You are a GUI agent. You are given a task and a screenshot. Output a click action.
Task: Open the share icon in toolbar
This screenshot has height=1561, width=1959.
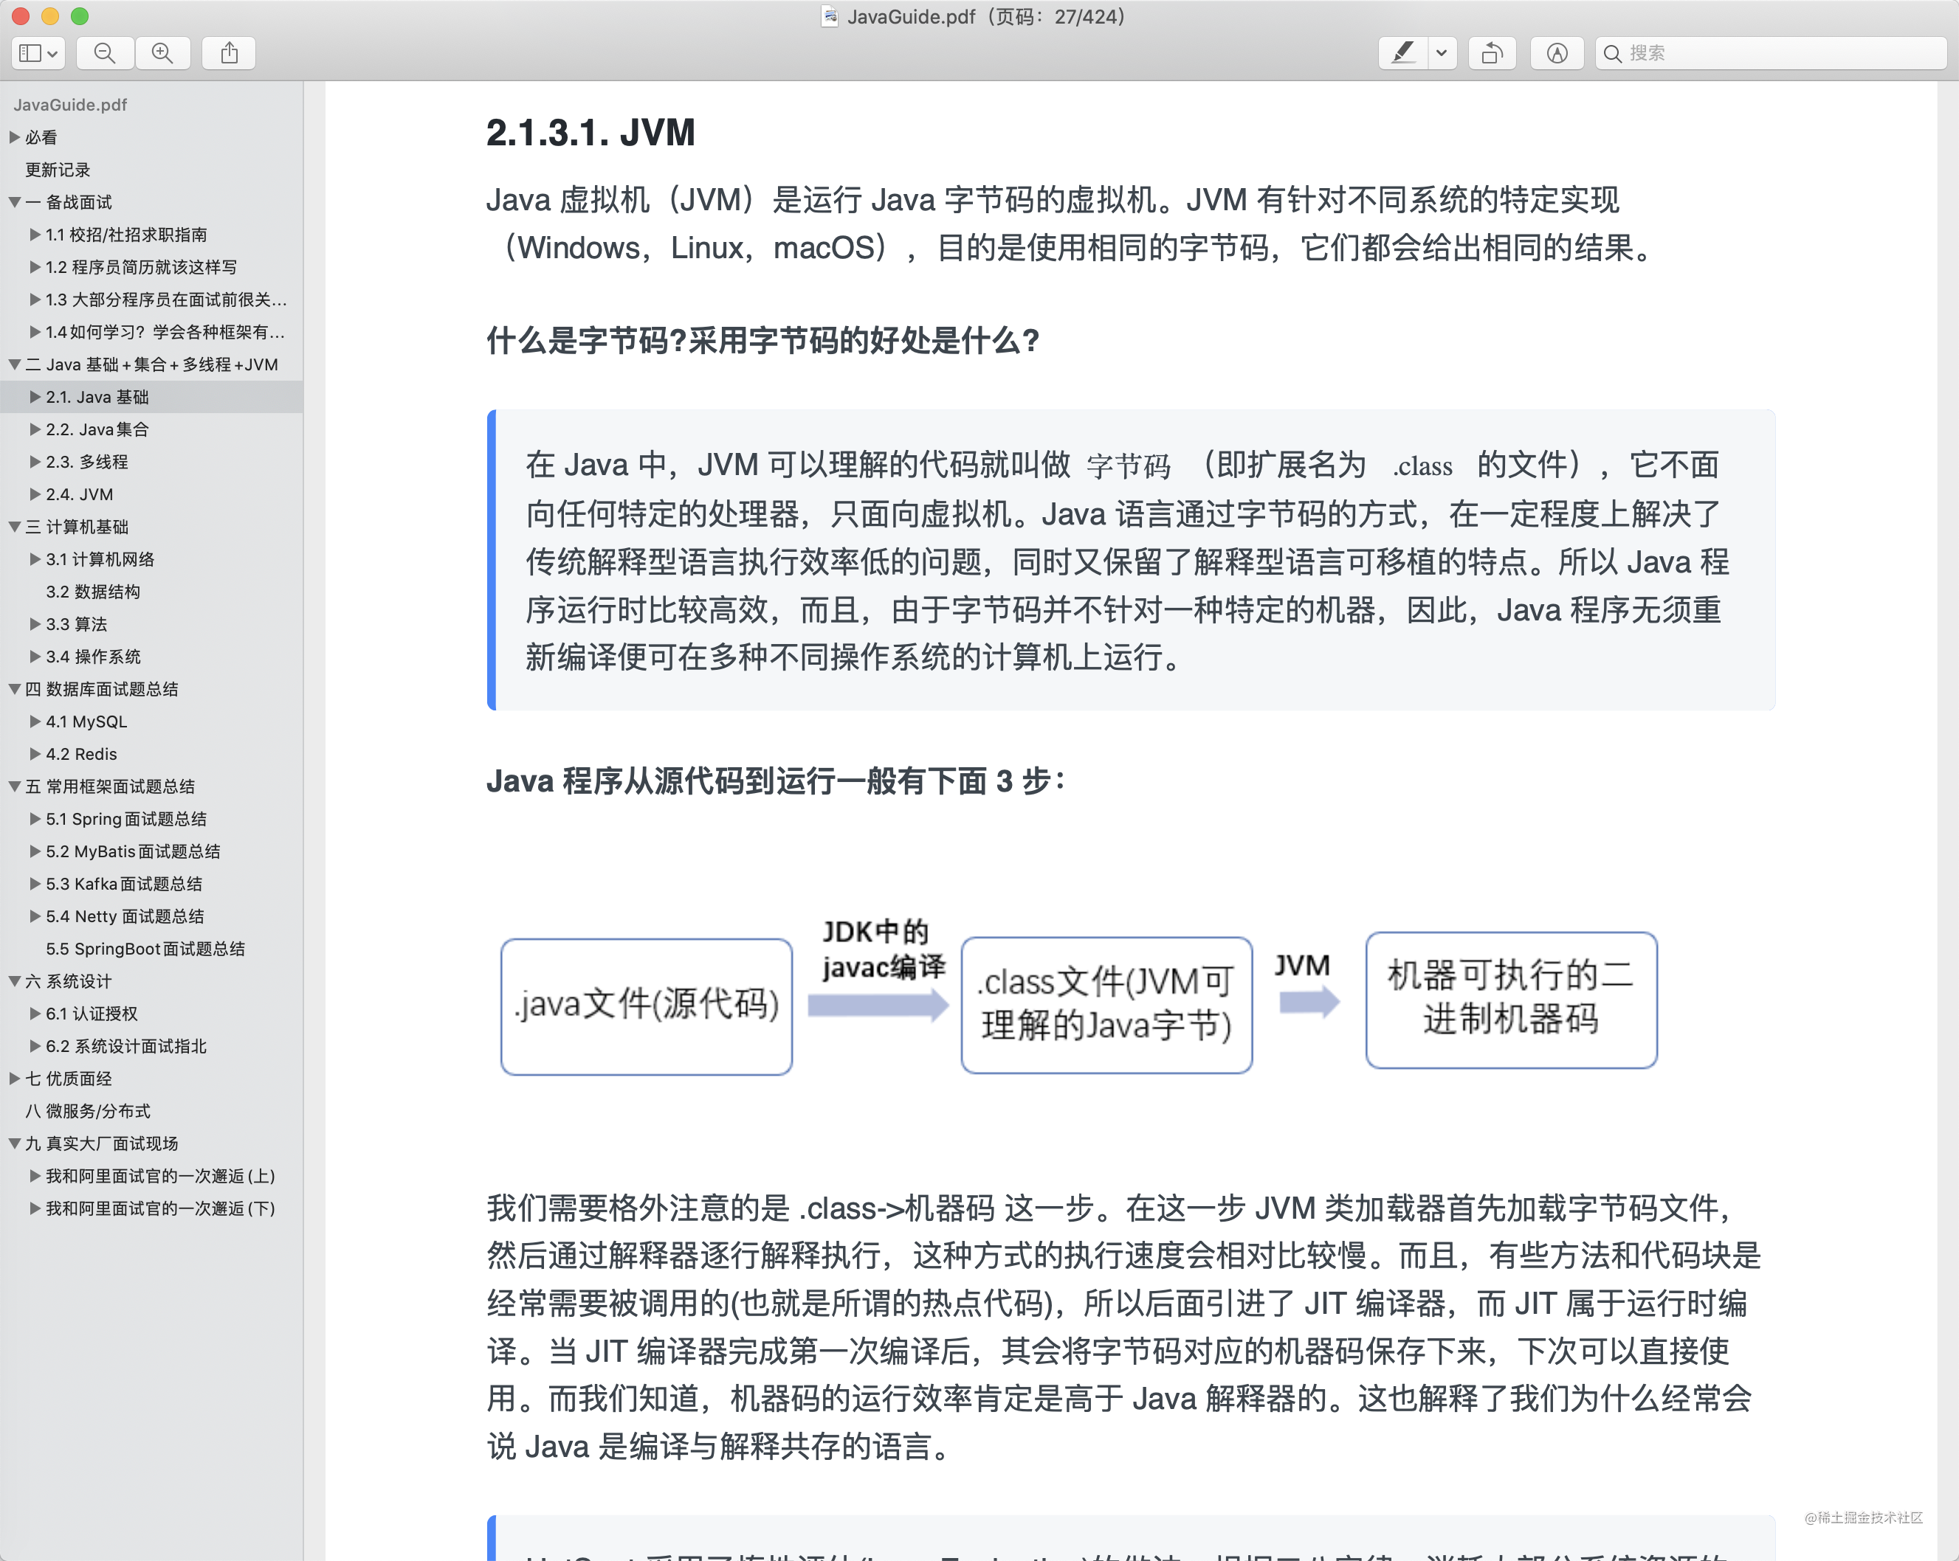(x=229, y=52)
